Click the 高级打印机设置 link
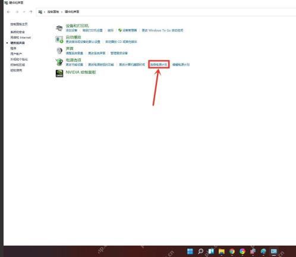This screenshot has height=257, width=296. click(93, 30)
